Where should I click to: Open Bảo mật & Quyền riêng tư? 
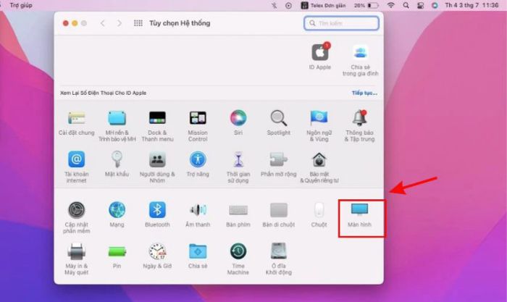pos(319,167)
